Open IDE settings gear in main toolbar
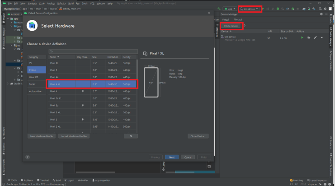This screenshot has width=335, height=186. (325, 9)
